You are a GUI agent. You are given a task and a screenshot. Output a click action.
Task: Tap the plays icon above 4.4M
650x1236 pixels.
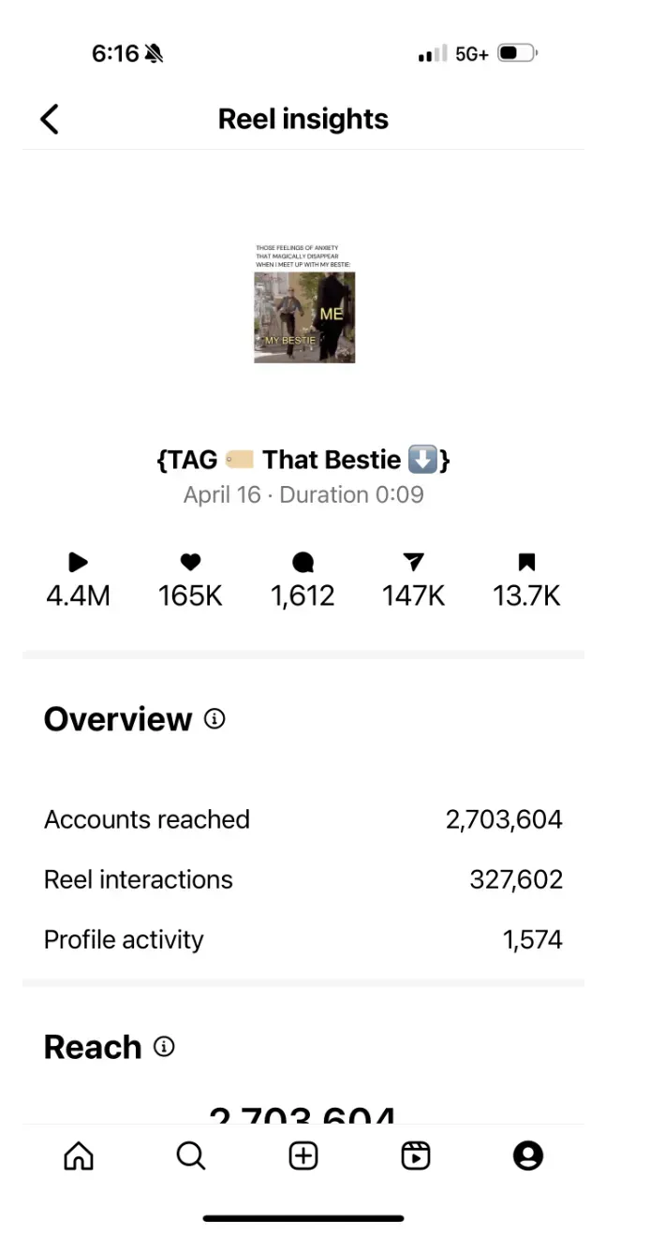(78, 562)
